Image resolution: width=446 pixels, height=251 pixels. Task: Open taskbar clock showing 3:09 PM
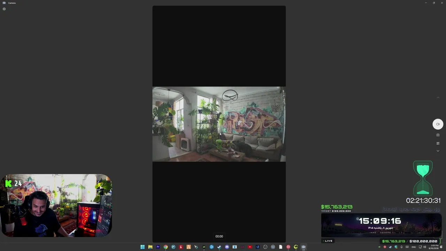435,247
